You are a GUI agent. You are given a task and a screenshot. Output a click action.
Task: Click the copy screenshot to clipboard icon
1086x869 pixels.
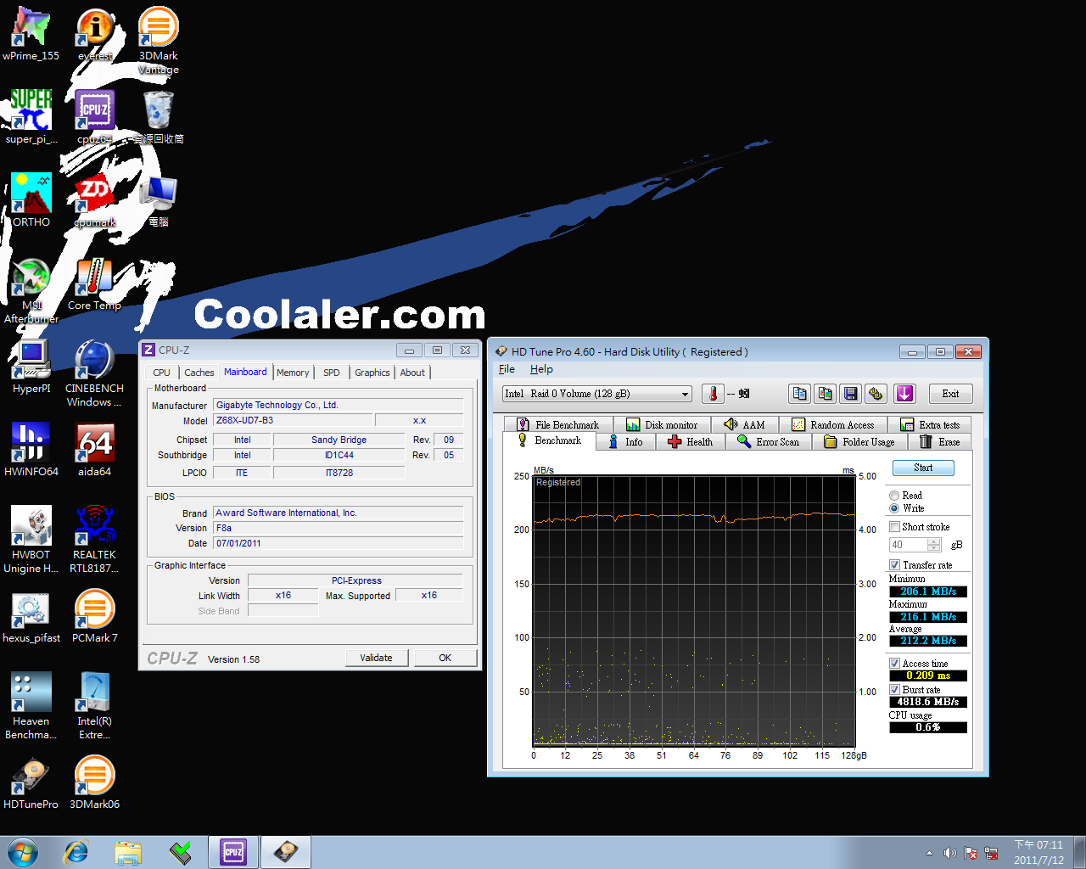[x=825, y=394]
